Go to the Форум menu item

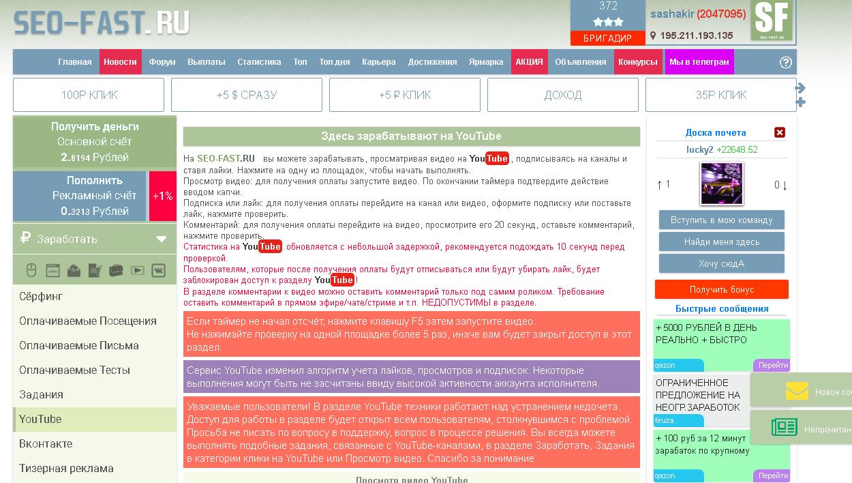pos(162,61)
